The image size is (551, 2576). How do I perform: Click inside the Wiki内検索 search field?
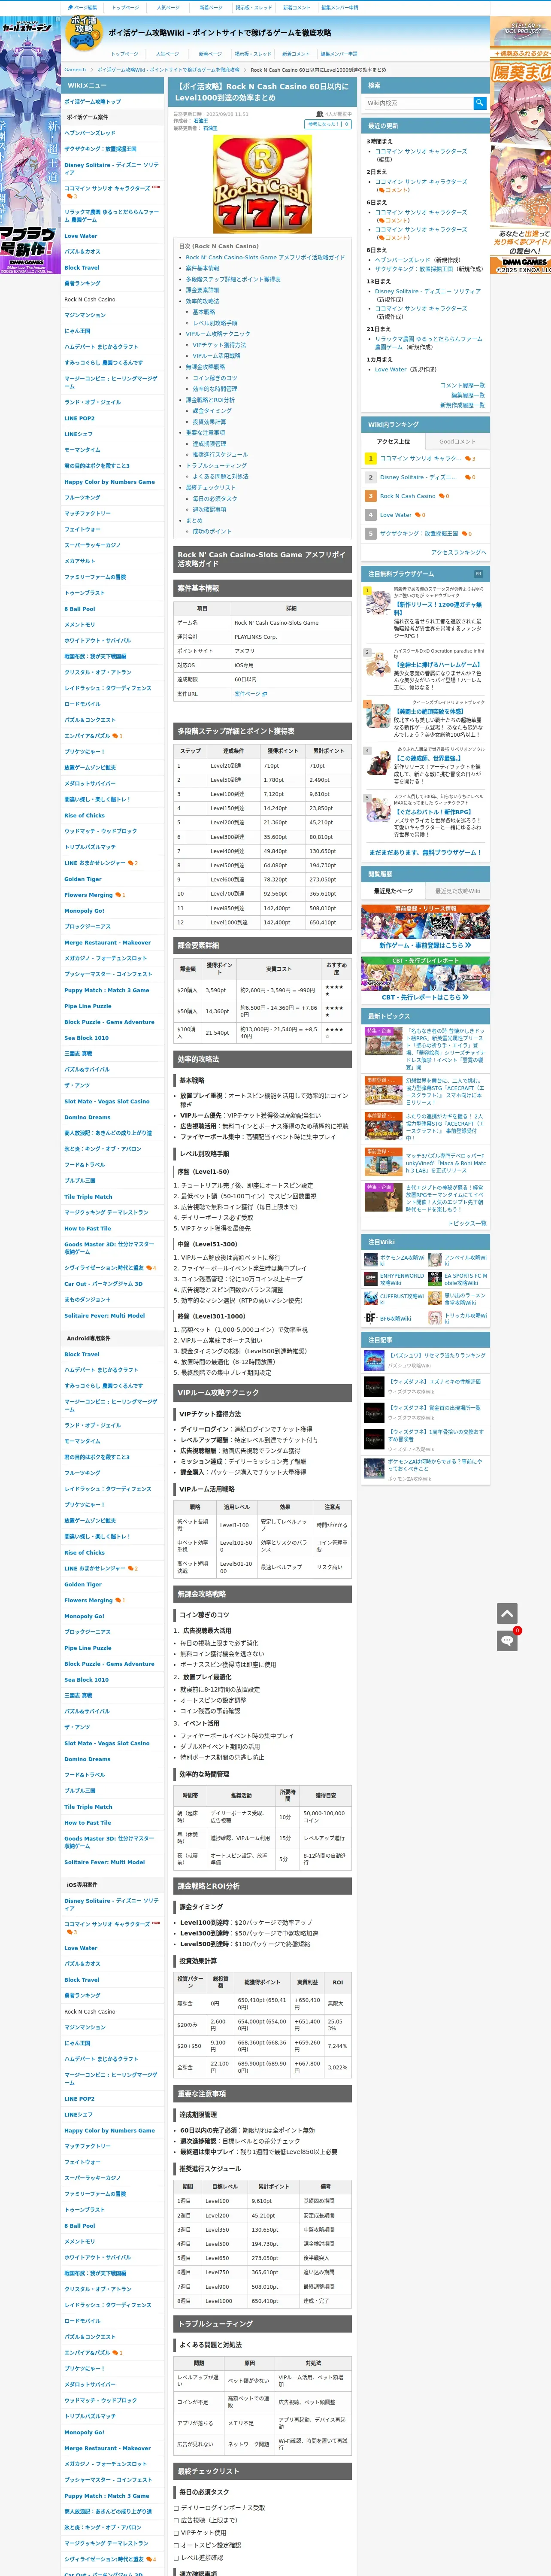point(418,103)
